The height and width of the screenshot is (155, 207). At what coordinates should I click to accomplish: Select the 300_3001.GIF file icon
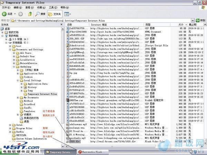point(68,39)
